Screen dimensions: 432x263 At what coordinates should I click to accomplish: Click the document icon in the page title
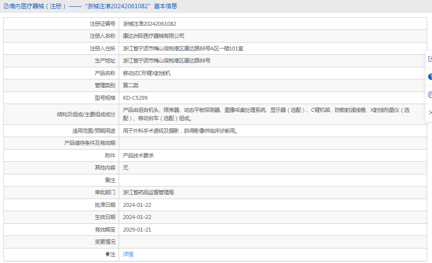tap(6, 6)
